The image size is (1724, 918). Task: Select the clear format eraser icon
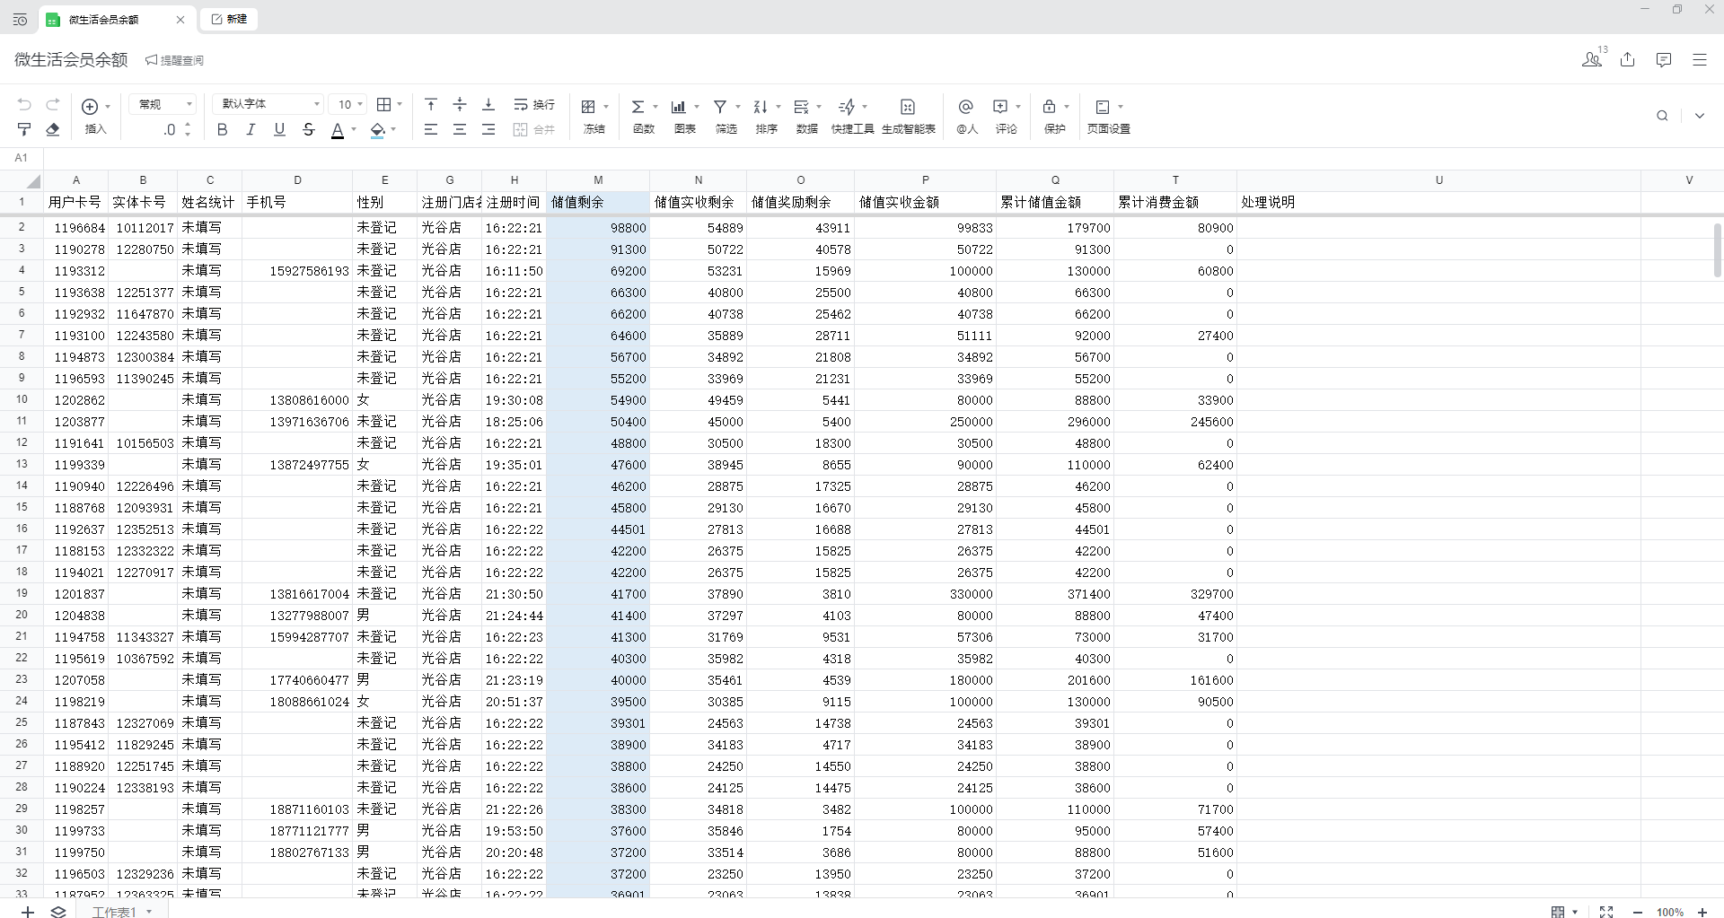tap(53, 129)
